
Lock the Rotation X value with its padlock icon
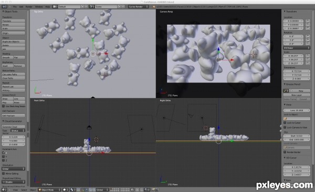pos(308,36)
